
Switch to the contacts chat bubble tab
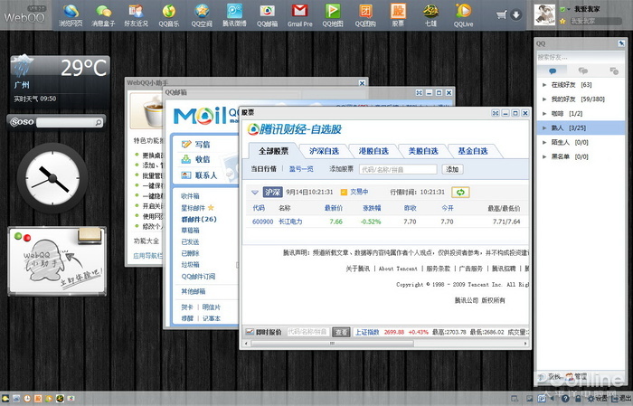tap(553, 71)
